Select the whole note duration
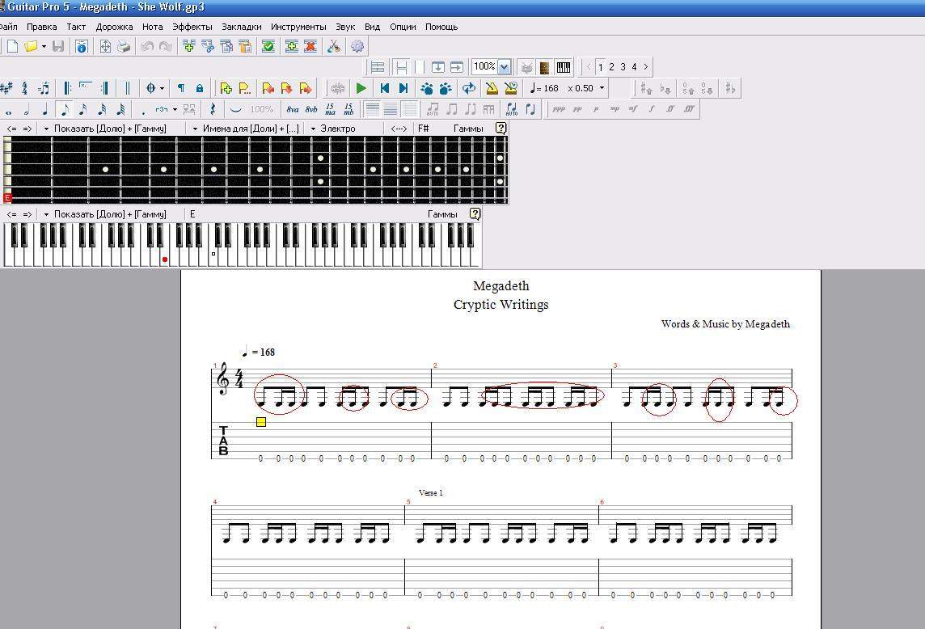 pos(7,110)
